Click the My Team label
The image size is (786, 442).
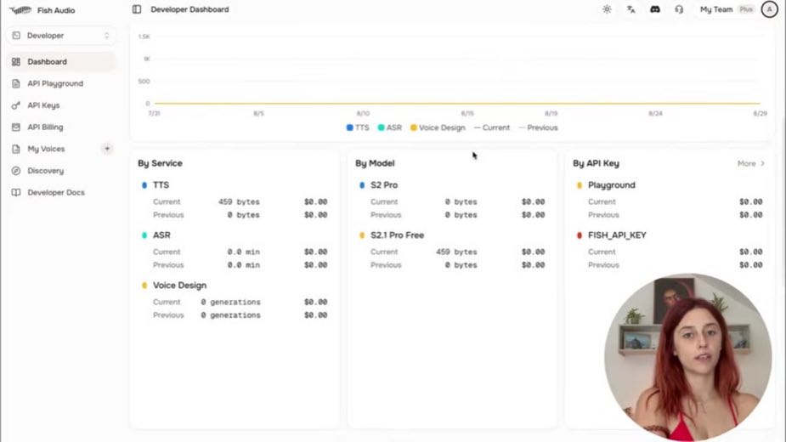pos(715,9)
